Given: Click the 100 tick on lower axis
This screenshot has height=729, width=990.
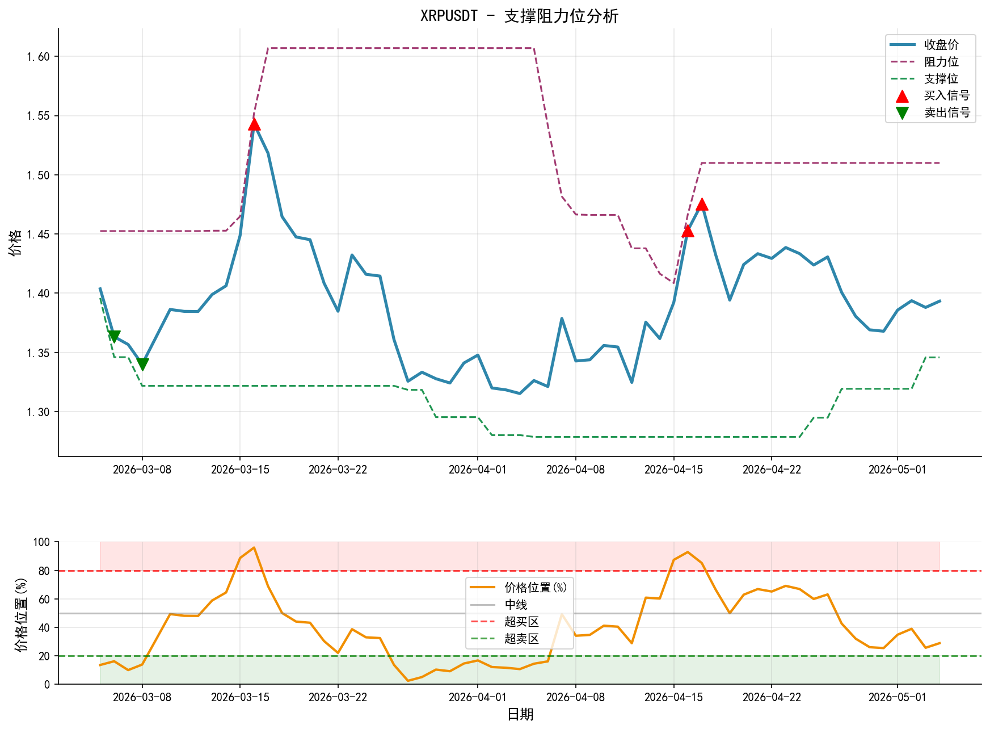Looking at the screenshot, I should click(42, 542).
